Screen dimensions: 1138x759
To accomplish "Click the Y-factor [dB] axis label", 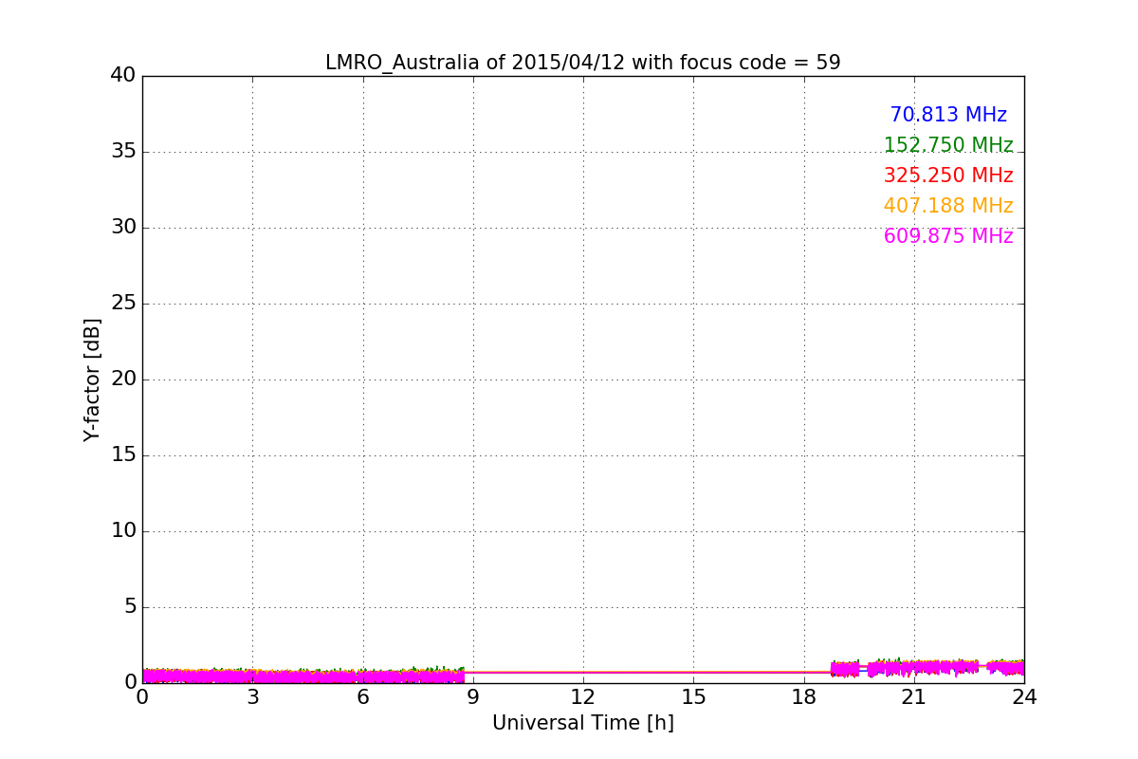I will (x=92, y=379).
